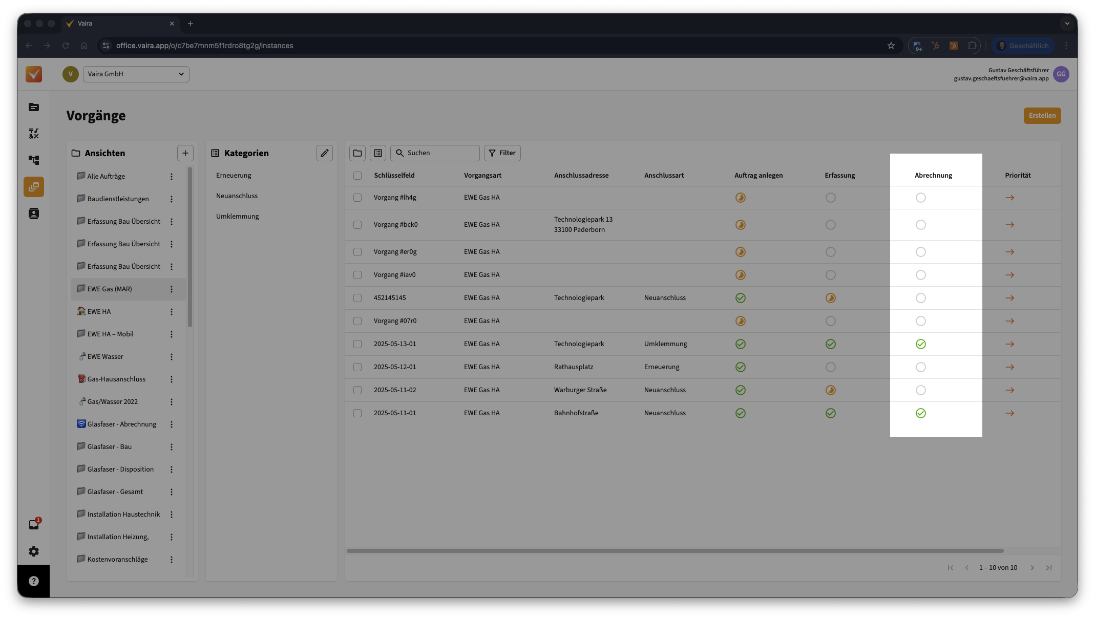
Task: Open settings gear in left sidebar
Action: (34, 551)
